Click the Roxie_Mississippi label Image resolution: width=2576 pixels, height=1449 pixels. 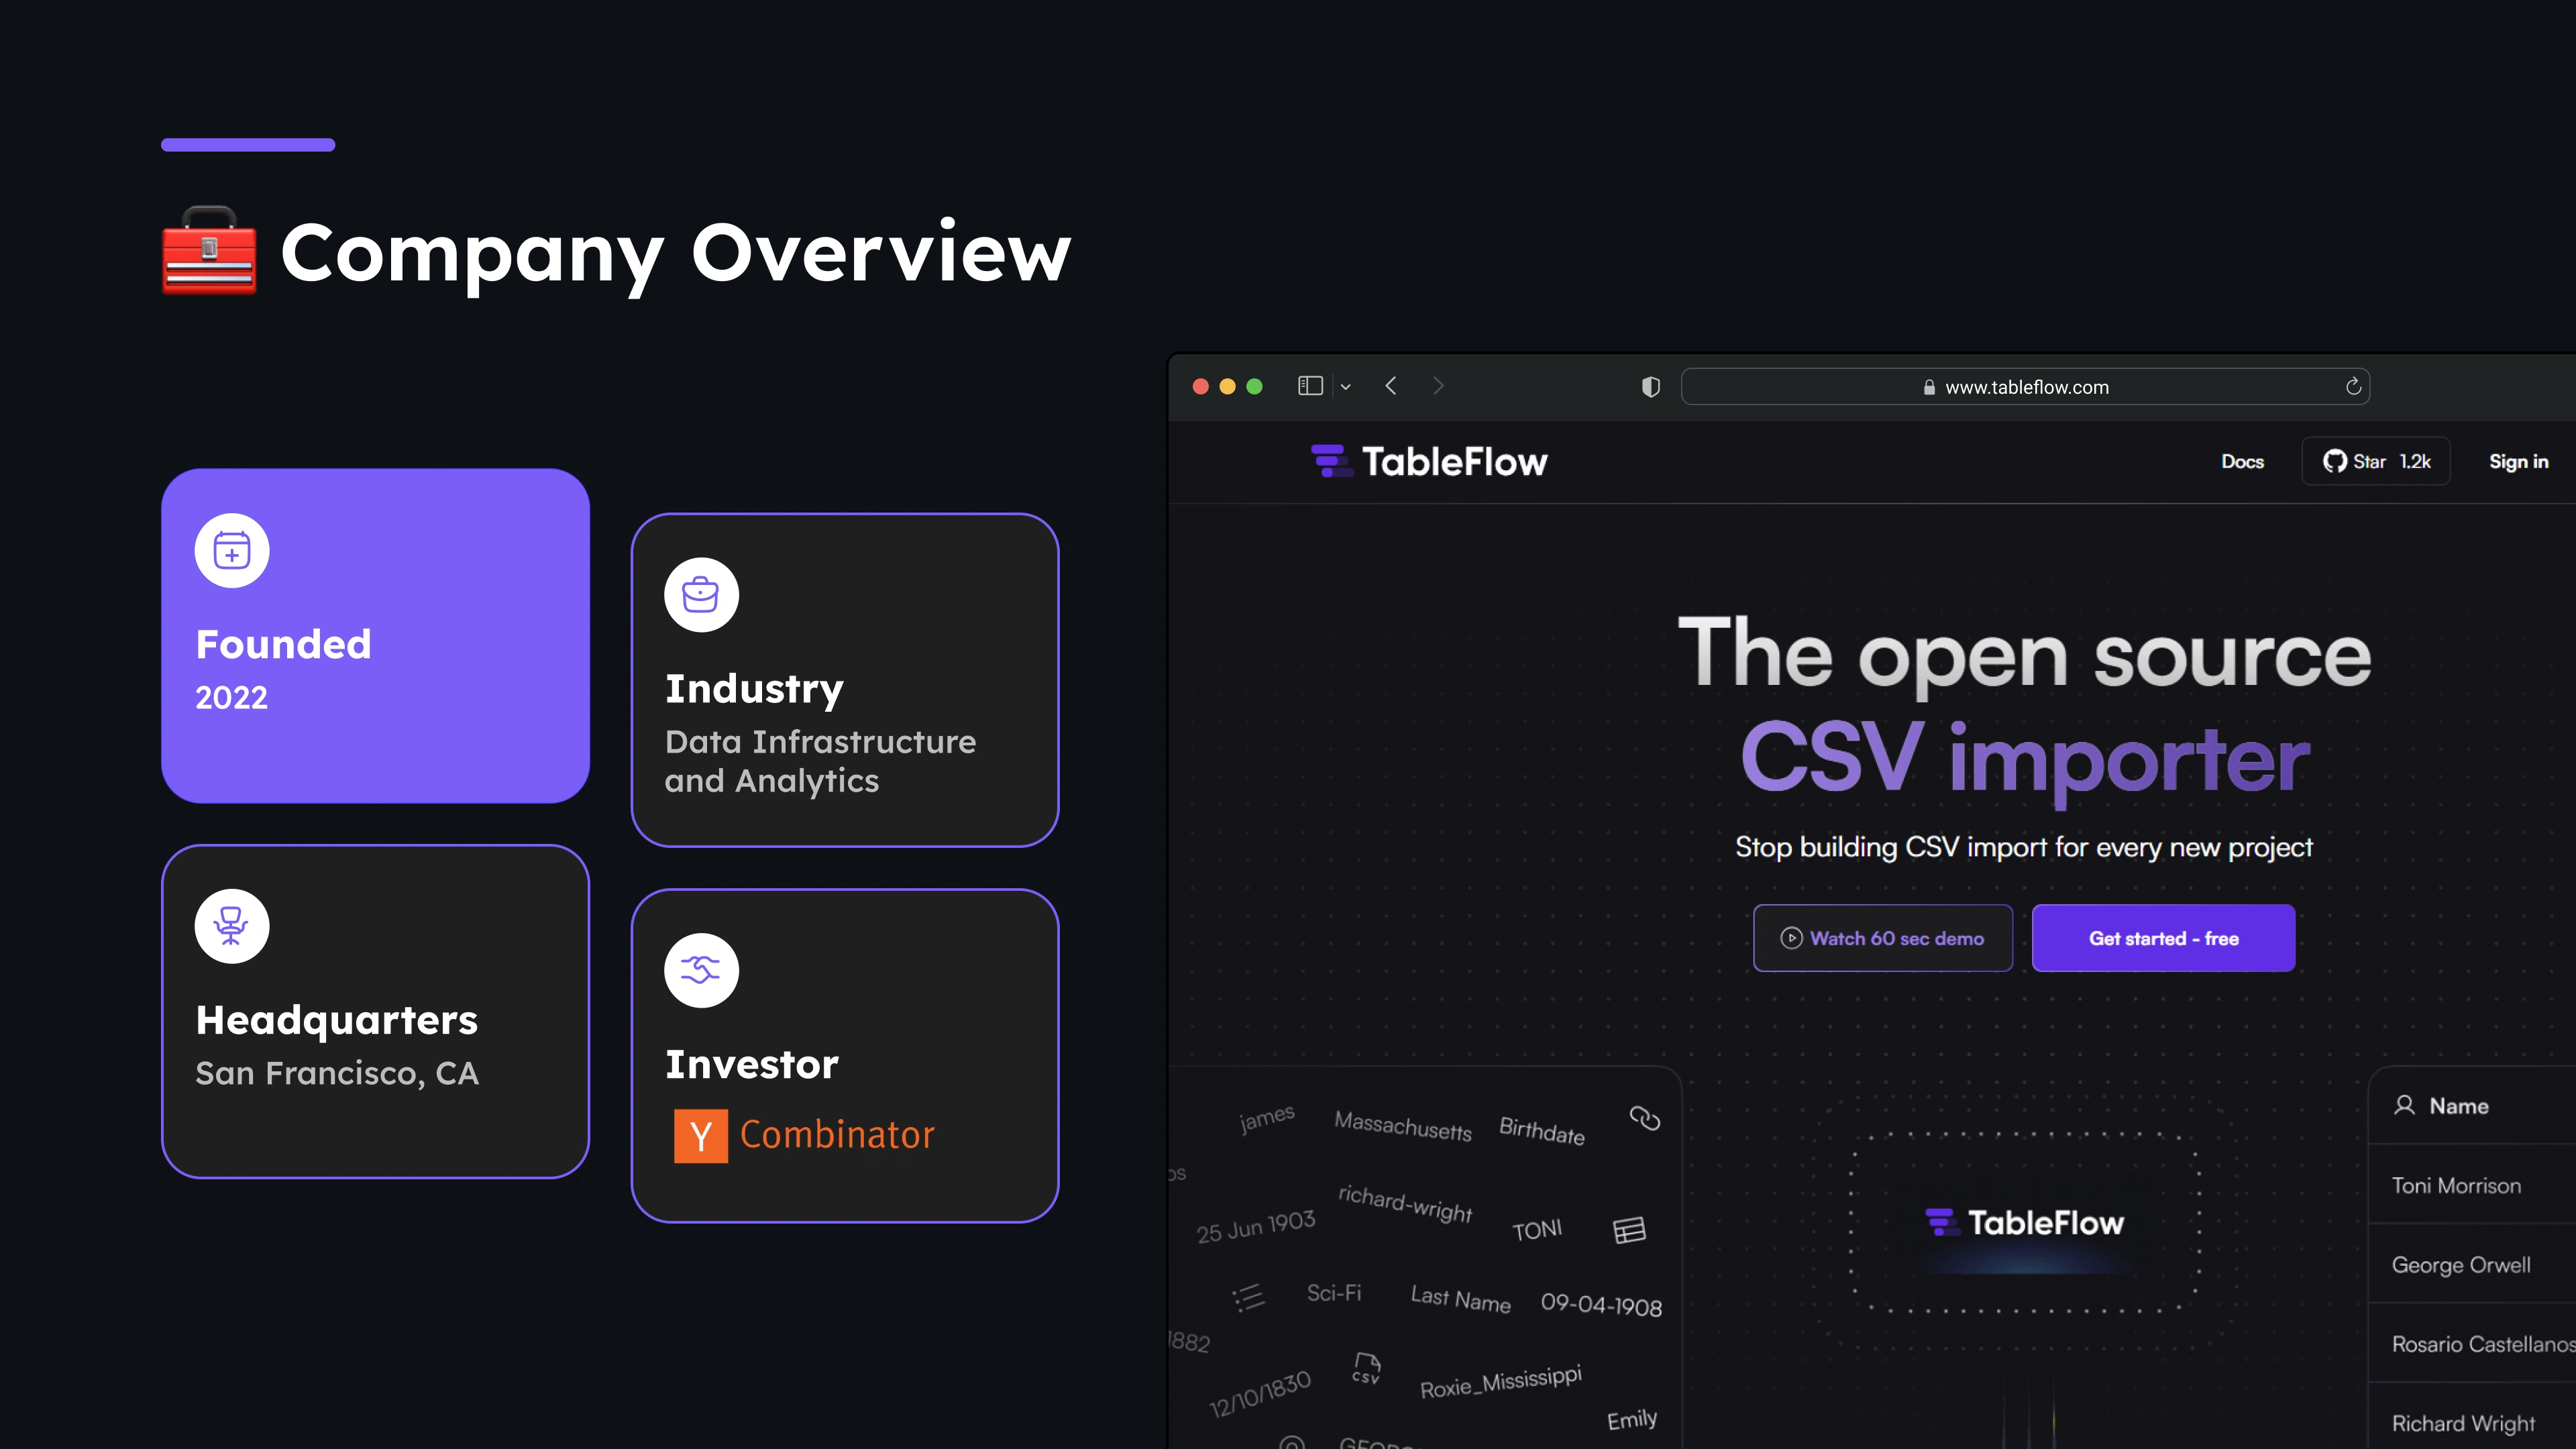(1501, 1382)
